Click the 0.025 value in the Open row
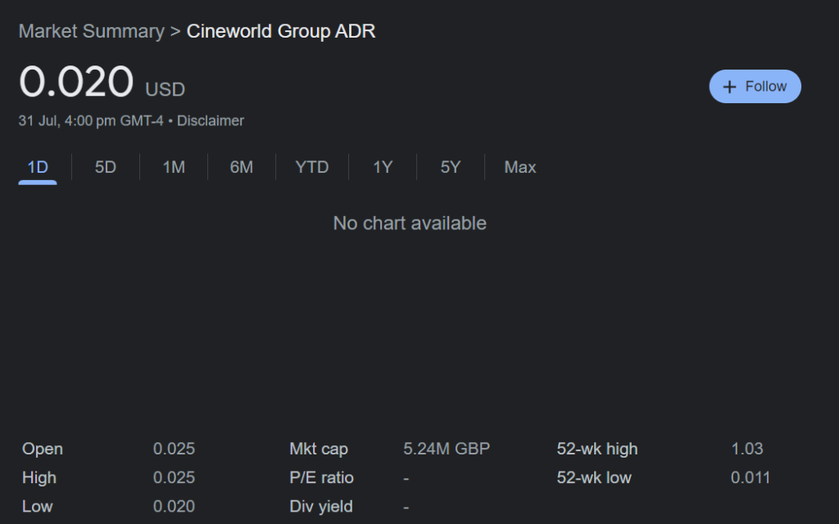The image size is (839, 524). 174,449
